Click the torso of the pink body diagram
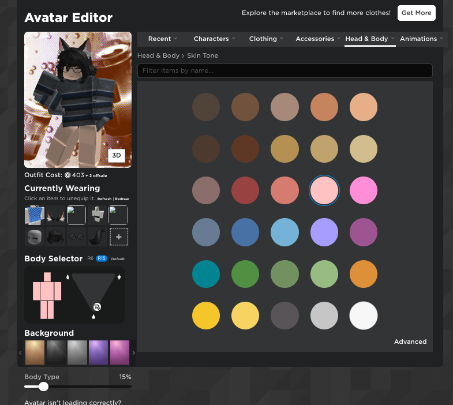Viewport: 453px width, 405px height. point(47,291)
